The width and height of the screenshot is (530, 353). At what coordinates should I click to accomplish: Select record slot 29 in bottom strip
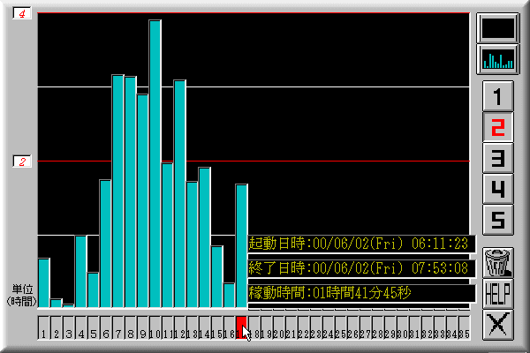pyautogui.click(x=390, y=327)
